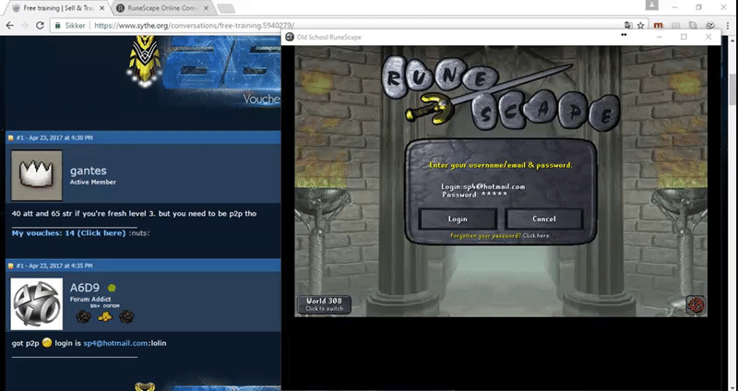The height and width of the screenshot is (391, 738).
Task: Click A6D9's PlayStation logo avatar
Action: [37, 303]
